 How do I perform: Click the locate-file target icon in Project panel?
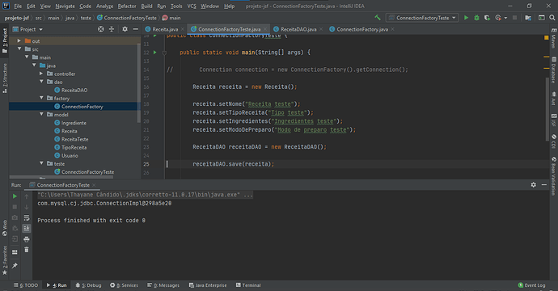(101, 29)
